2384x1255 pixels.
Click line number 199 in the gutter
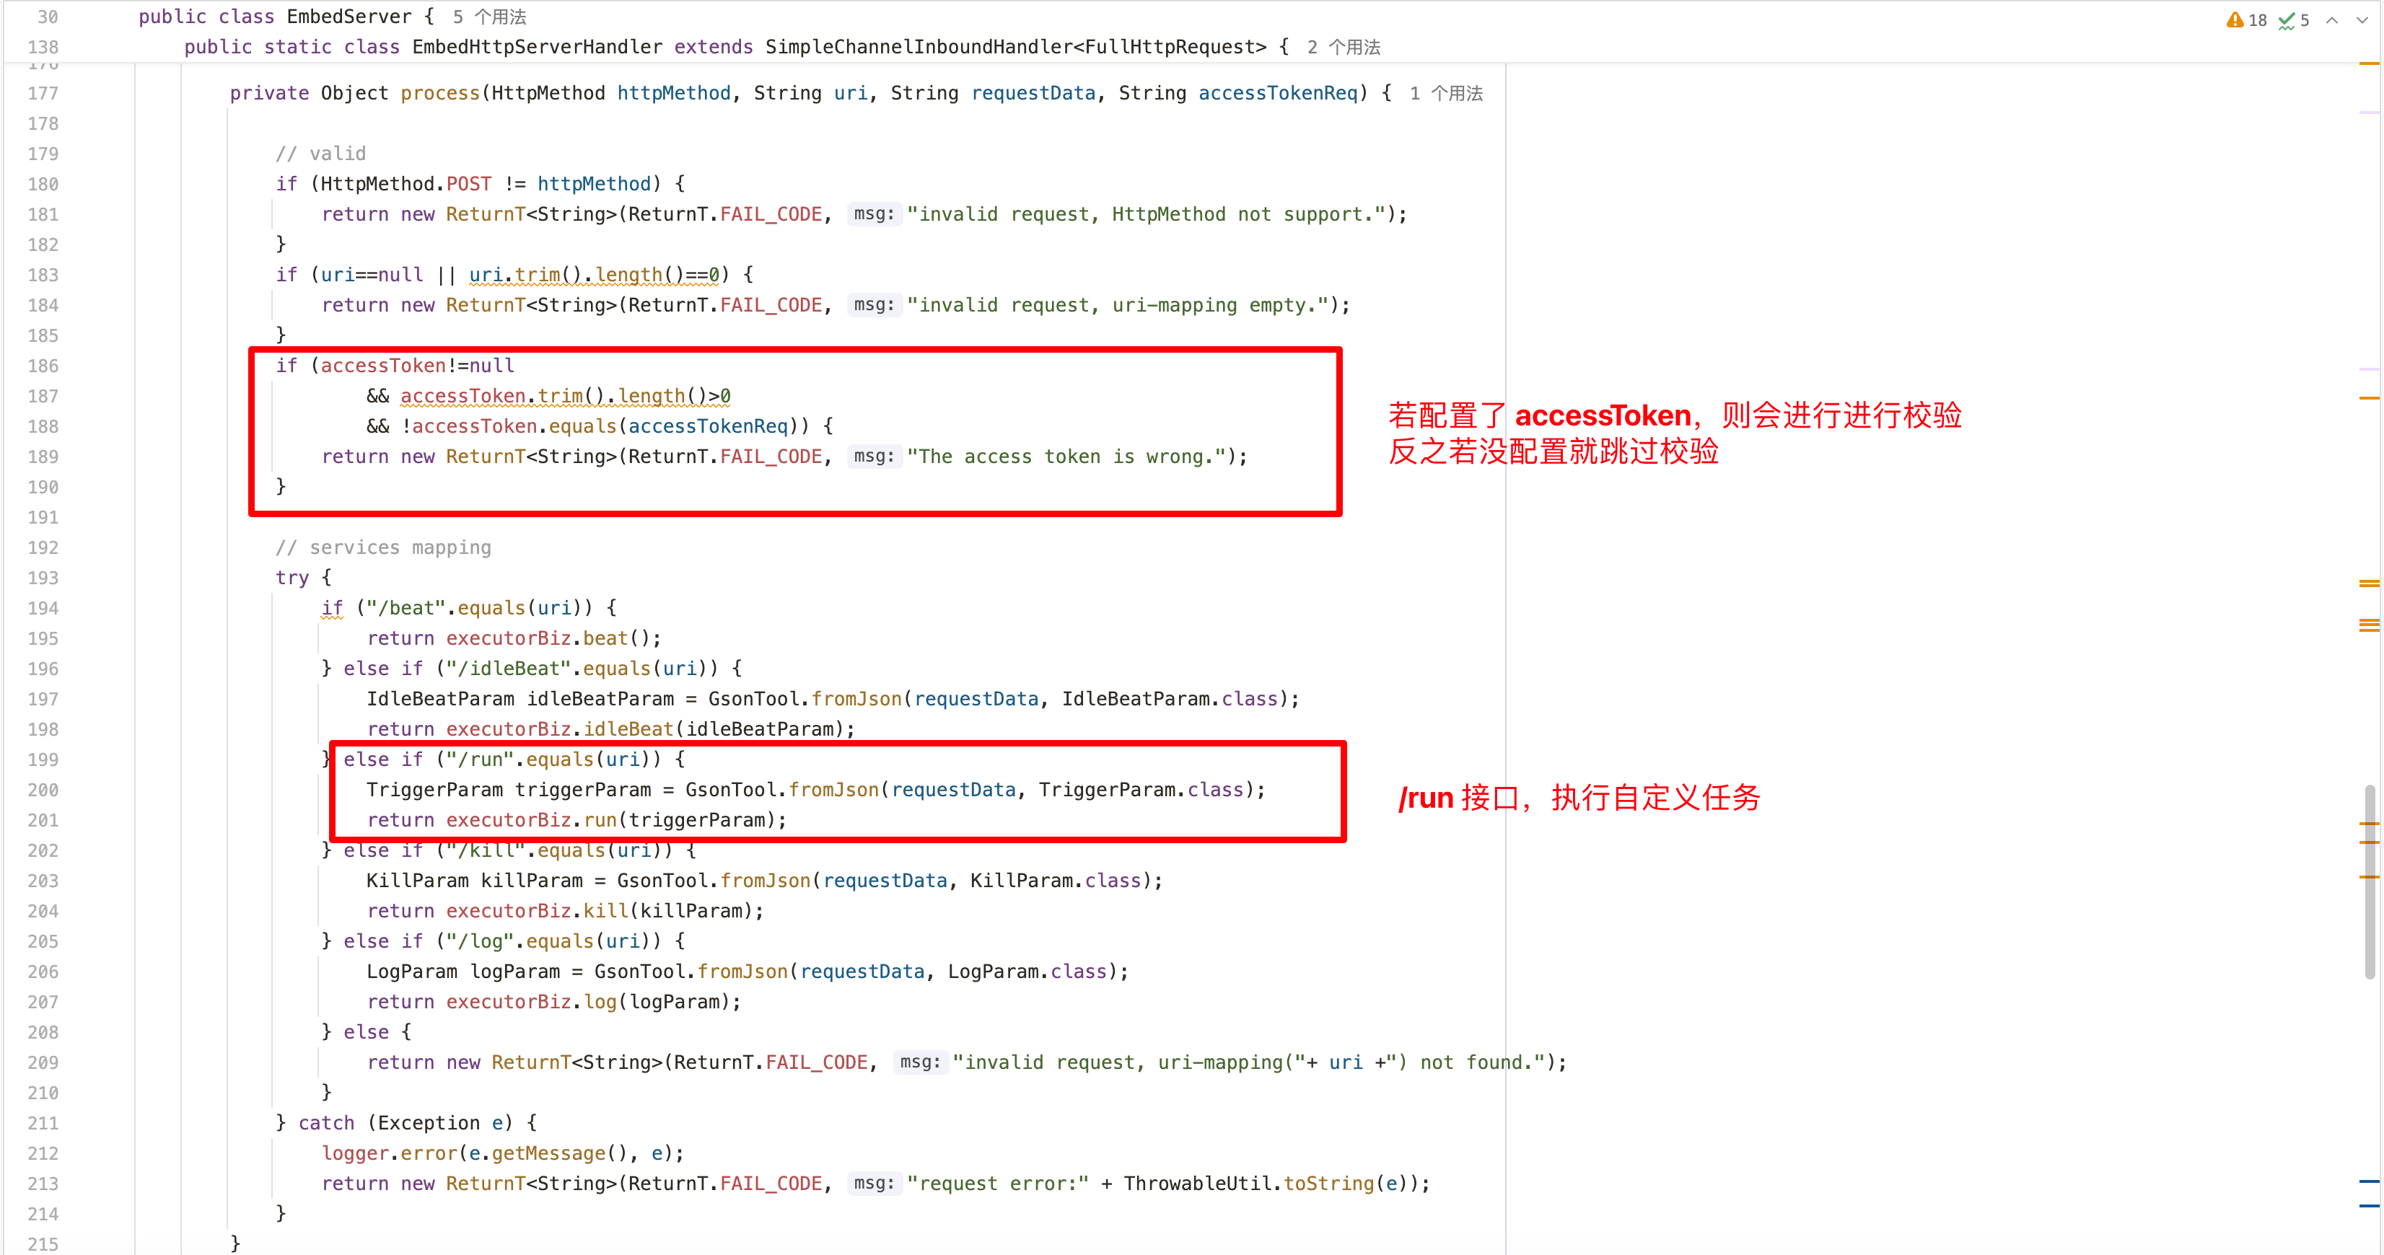pyautogui.click(x=43, y=760)
